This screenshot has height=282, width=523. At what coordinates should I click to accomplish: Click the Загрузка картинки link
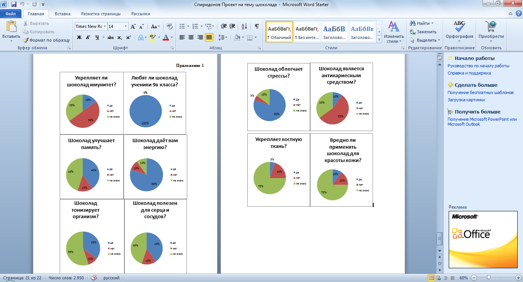coord(466,100)
